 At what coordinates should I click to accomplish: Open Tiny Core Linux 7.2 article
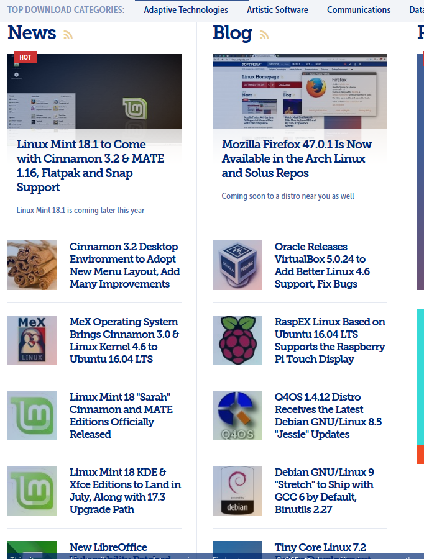pos(320,547)
